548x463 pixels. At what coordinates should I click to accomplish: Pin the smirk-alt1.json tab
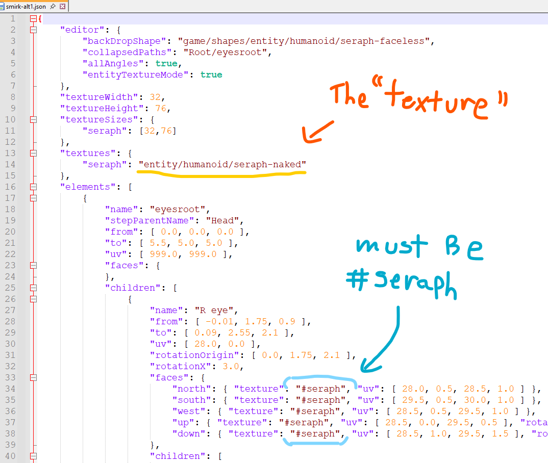pyautogui.click(x=53, y=7)
